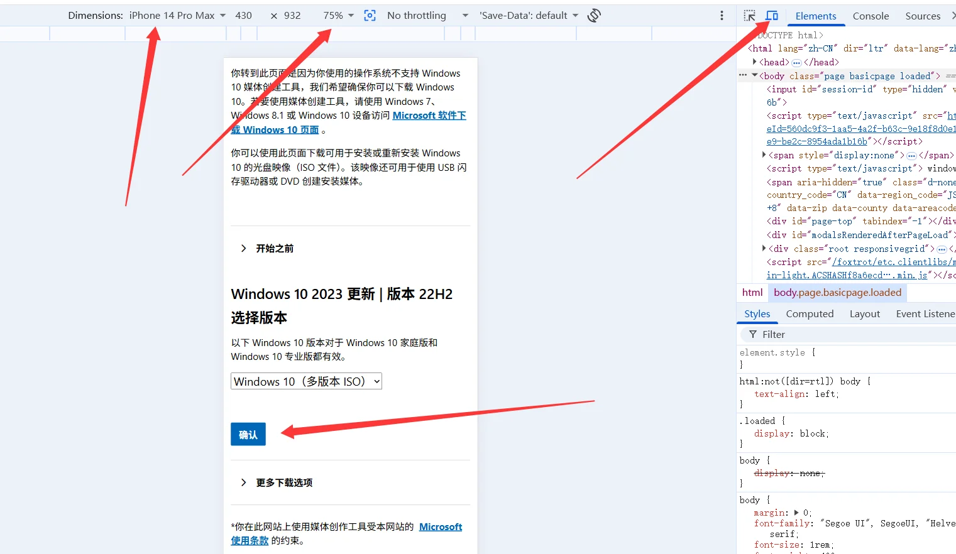Select the Computed tab
956x554 pixels.
click(x=810, y=314)
